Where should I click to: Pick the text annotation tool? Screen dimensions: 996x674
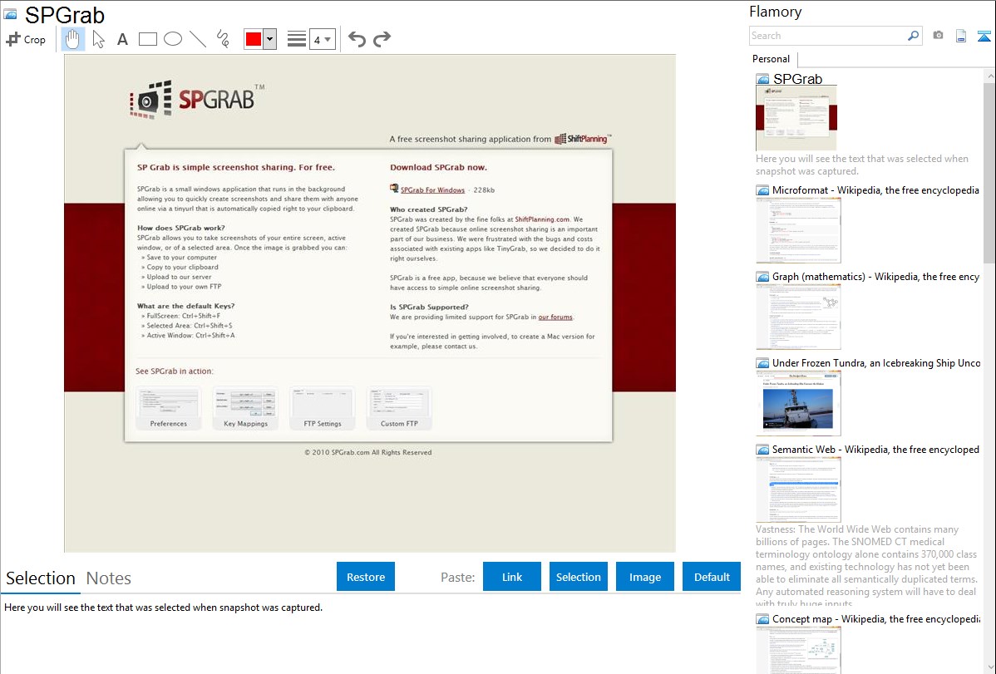coord(122,40)
